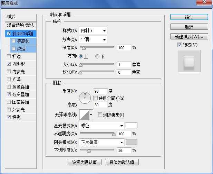Click the 软化(F) slider handle
Screen dimensions: 213x174
tap(80, 73)
